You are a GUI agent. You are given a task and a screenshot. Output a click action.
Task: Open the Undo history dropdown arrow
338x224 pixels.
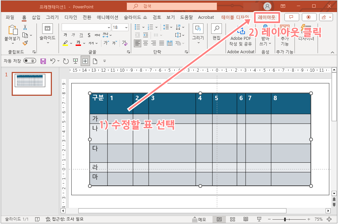point(58,61)
